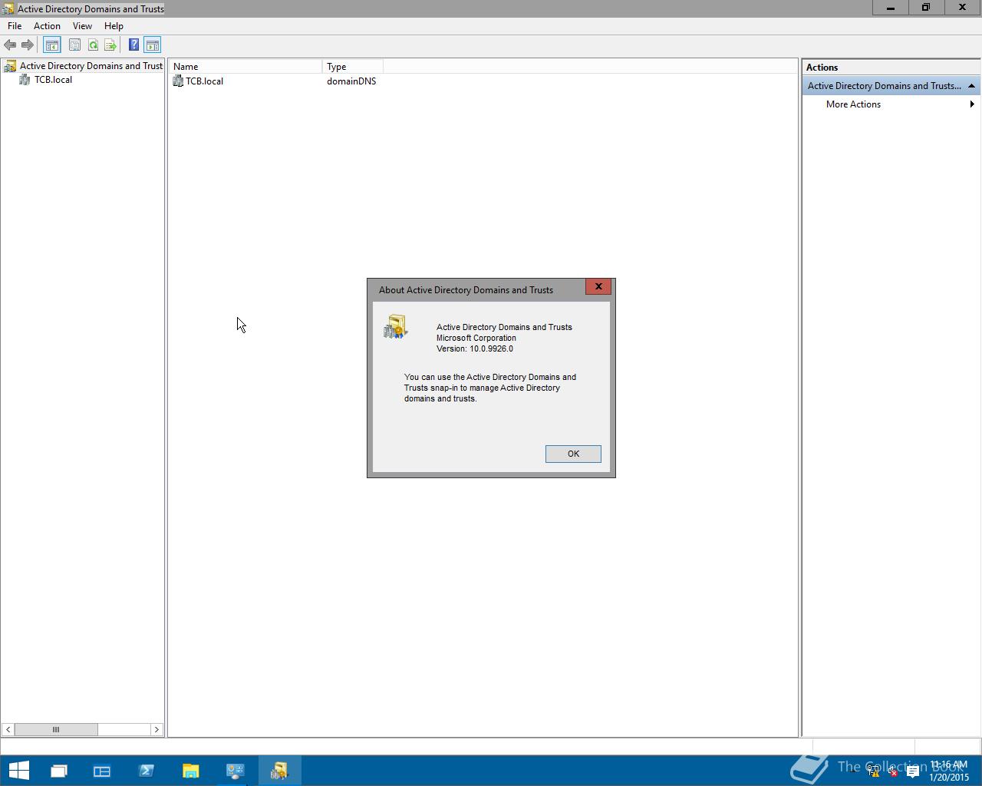Viewport: 982px width, 786px height.
Task: Toggle Show/Hide Console Tree toolbar icon
Action: (52, 45)
